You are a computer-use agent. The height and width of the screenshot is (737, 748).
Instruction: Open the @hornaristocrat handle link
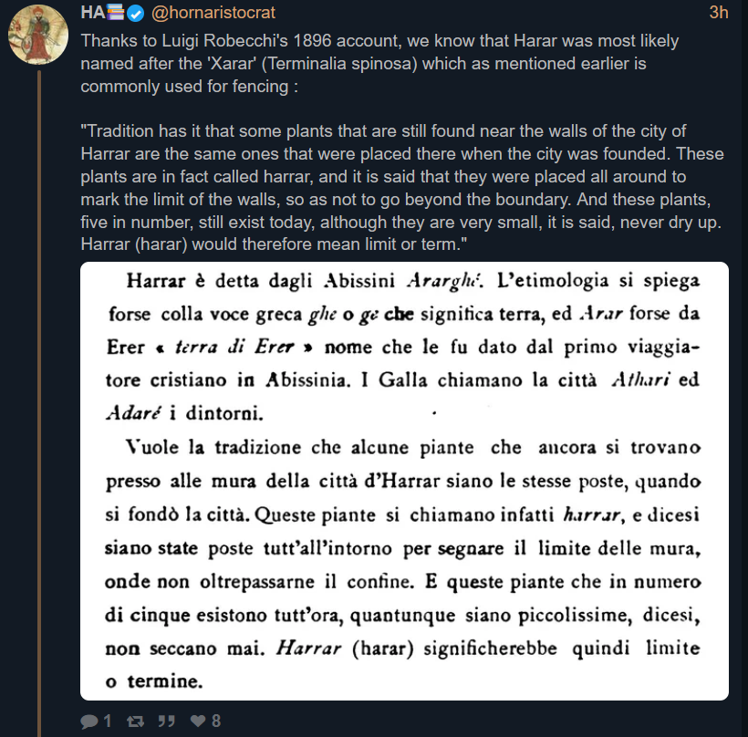(213, 13)
